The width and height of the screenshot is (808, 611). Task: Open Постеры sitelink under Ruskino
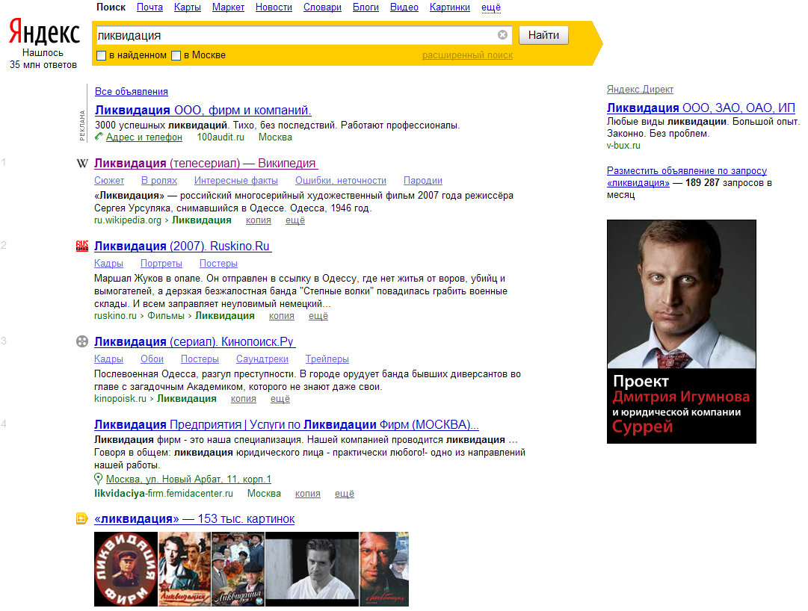[x=218, y=264]
